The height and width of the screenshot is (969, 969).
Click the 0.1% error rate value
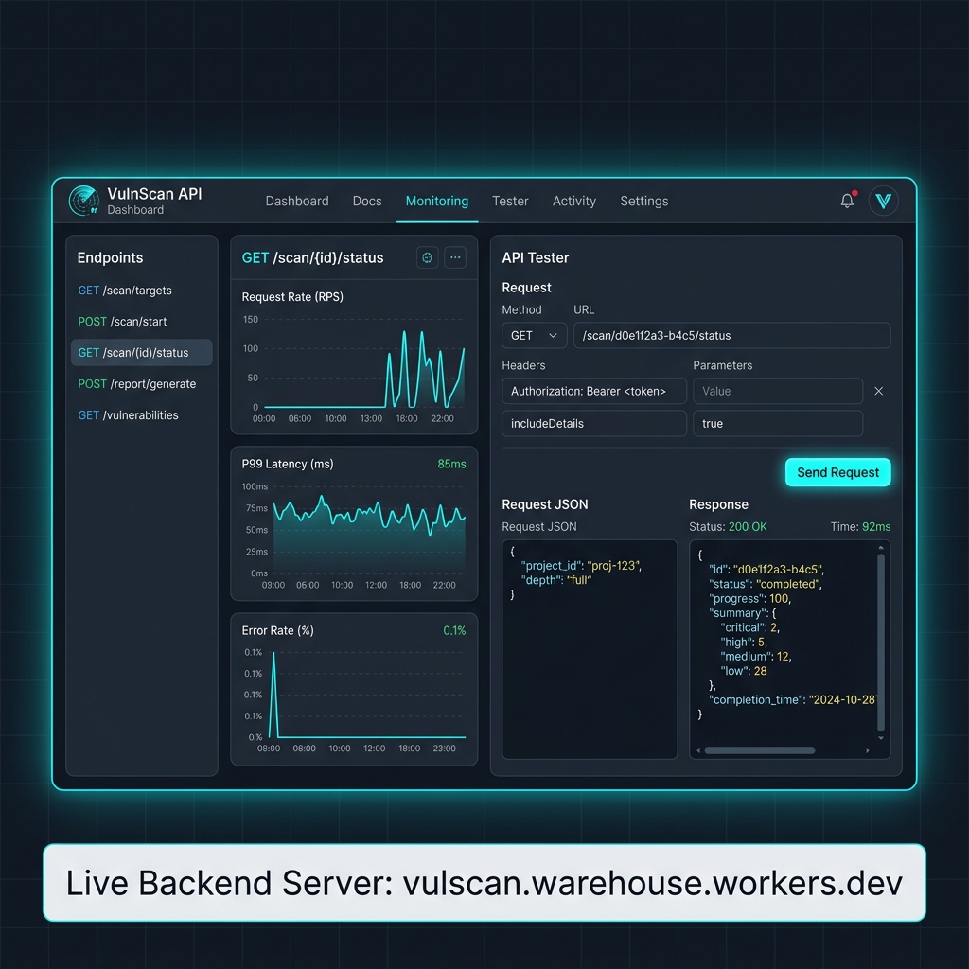[x=454, y=630]
